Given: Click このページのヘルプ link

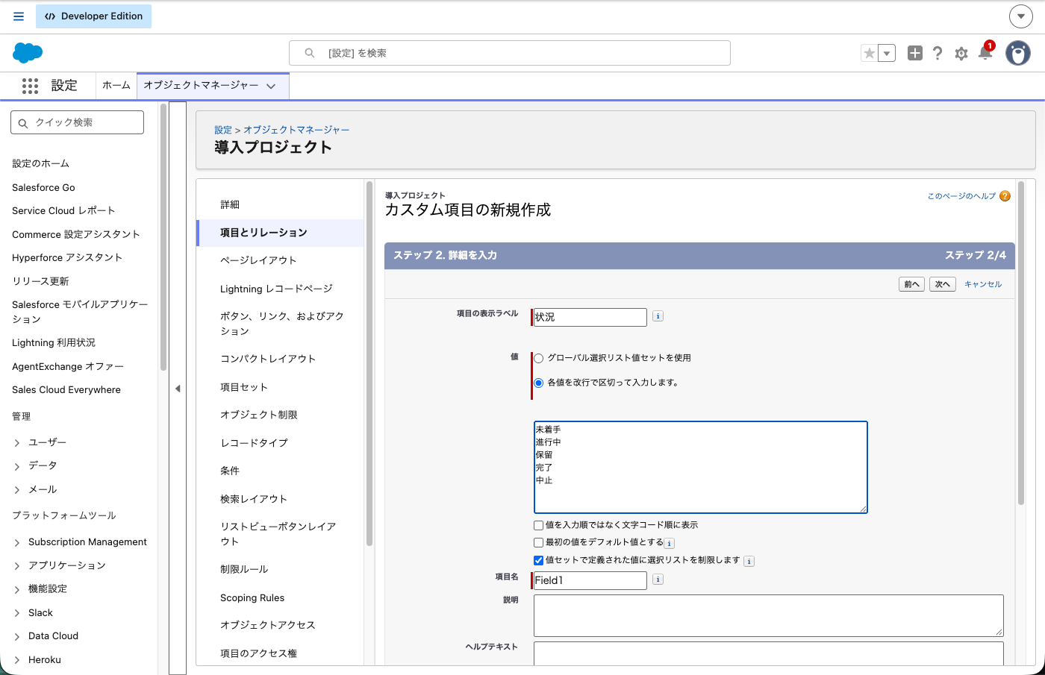Looking at the screenshot, I should (x=961, y=196).
